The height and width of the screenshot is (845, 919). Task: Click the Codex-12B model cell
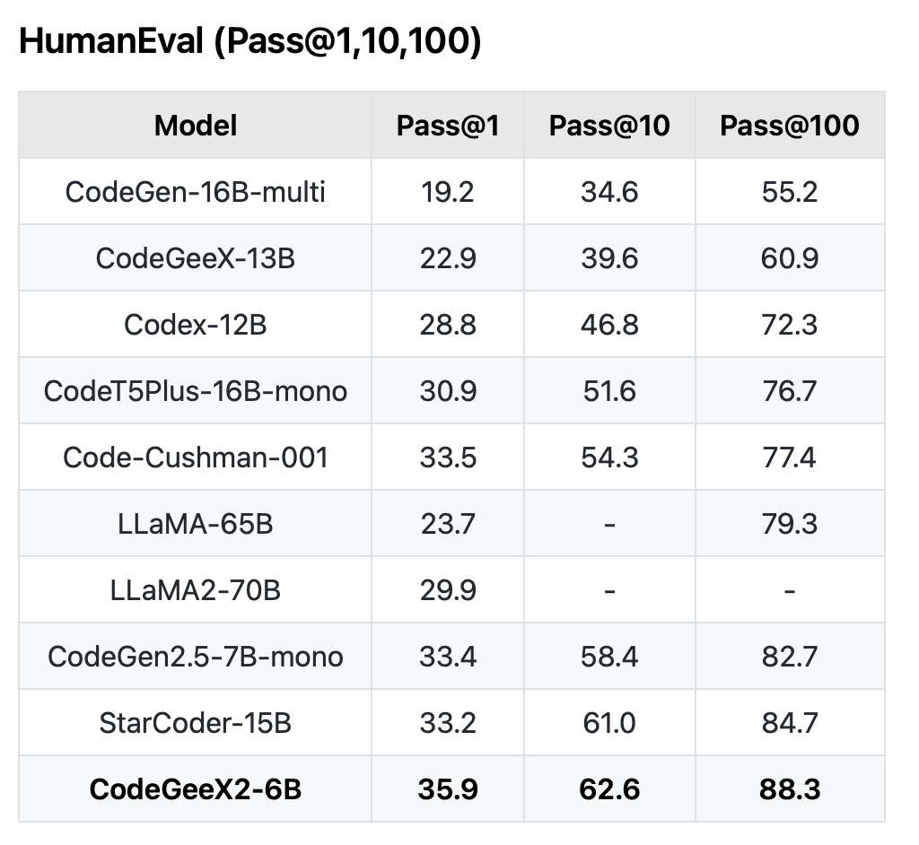click(x=196, y=325)
